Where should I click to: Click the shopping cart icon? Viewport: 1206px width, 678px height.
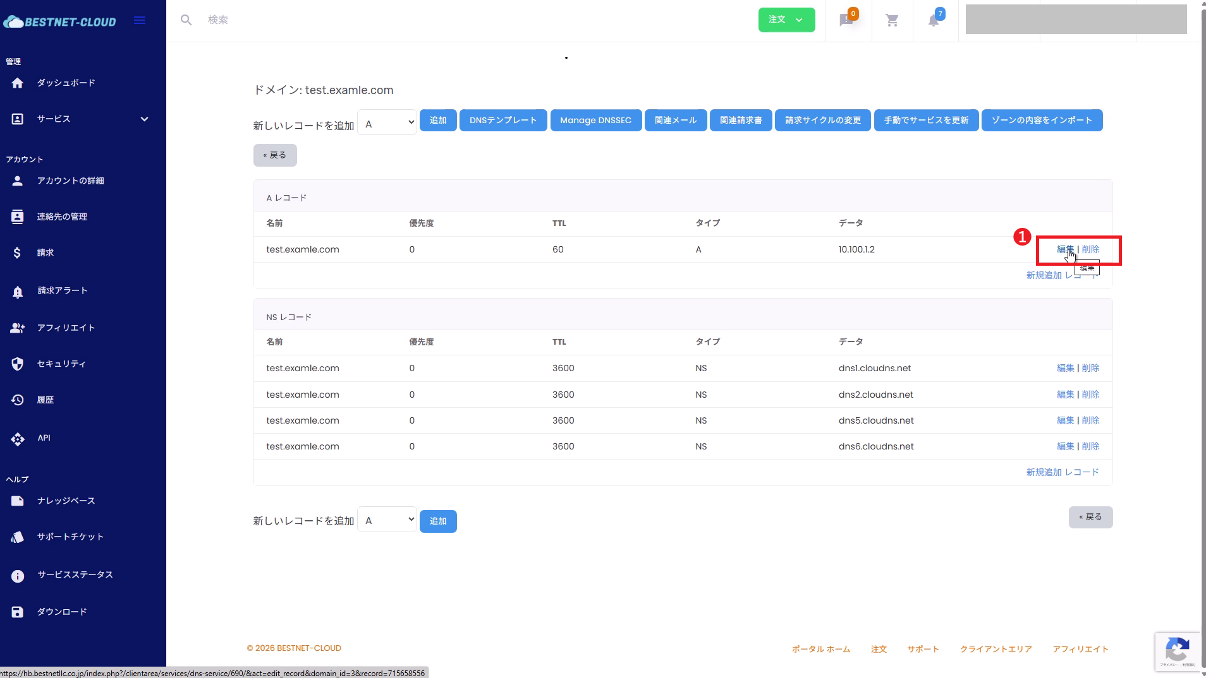pos(892,20)
